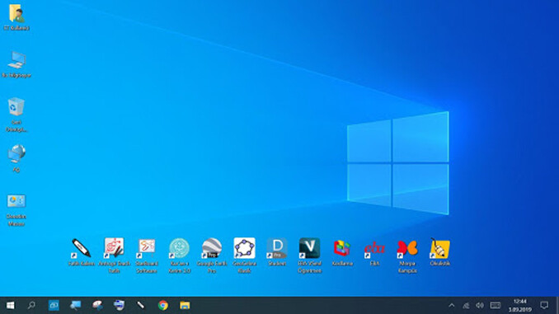Select the Starboard Software shortcut
The width and height of the screenshot is (559, 314).
pos(147,248)
